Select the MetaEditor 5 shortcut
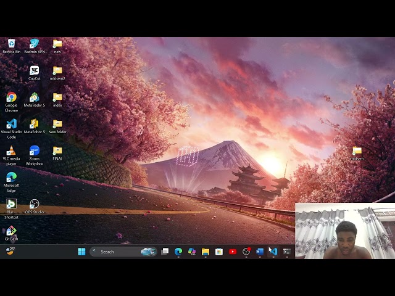 [x=35, y=126]
